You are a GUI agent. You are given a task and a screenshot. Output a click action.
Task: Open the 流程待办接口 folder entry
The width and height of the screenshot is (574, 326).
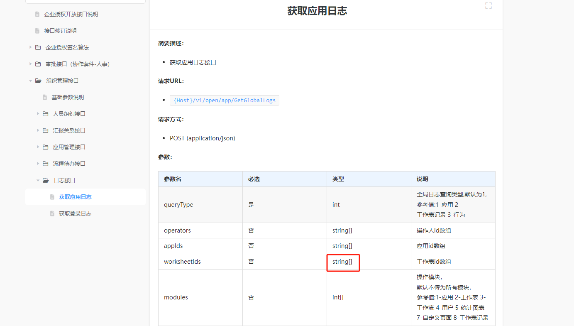tap(69, 164)
